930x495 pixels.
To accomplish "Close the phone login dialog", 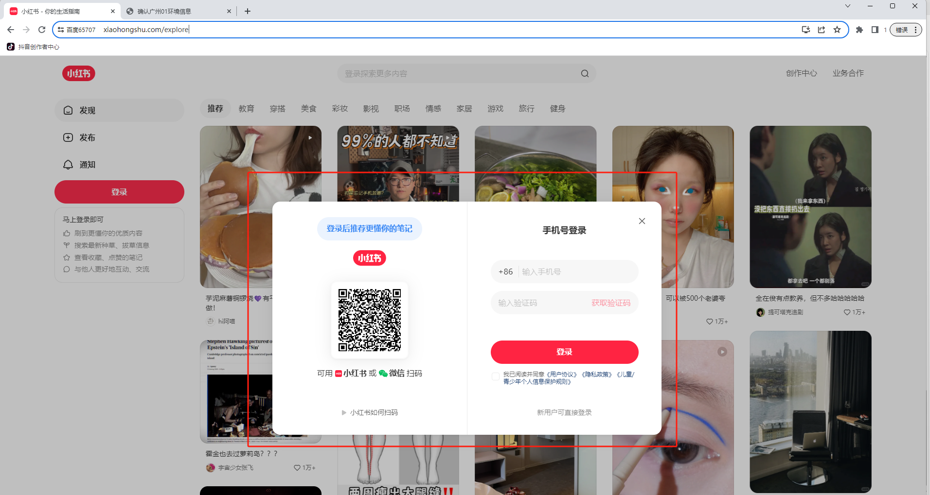I will pos(642,221).
